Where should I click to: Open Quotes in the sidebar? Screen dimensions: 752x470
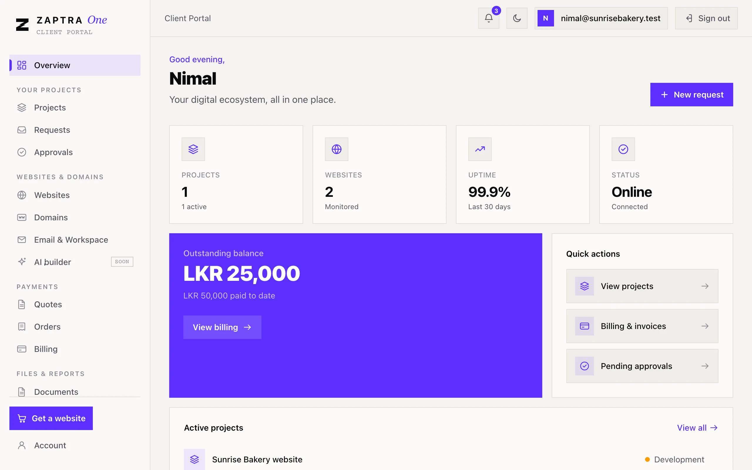[x=75, y=304]
